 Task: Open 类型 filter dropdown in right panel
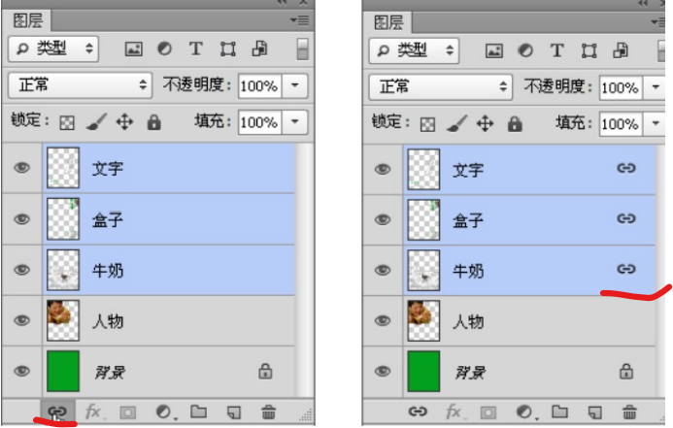click(x=417, y=49)
